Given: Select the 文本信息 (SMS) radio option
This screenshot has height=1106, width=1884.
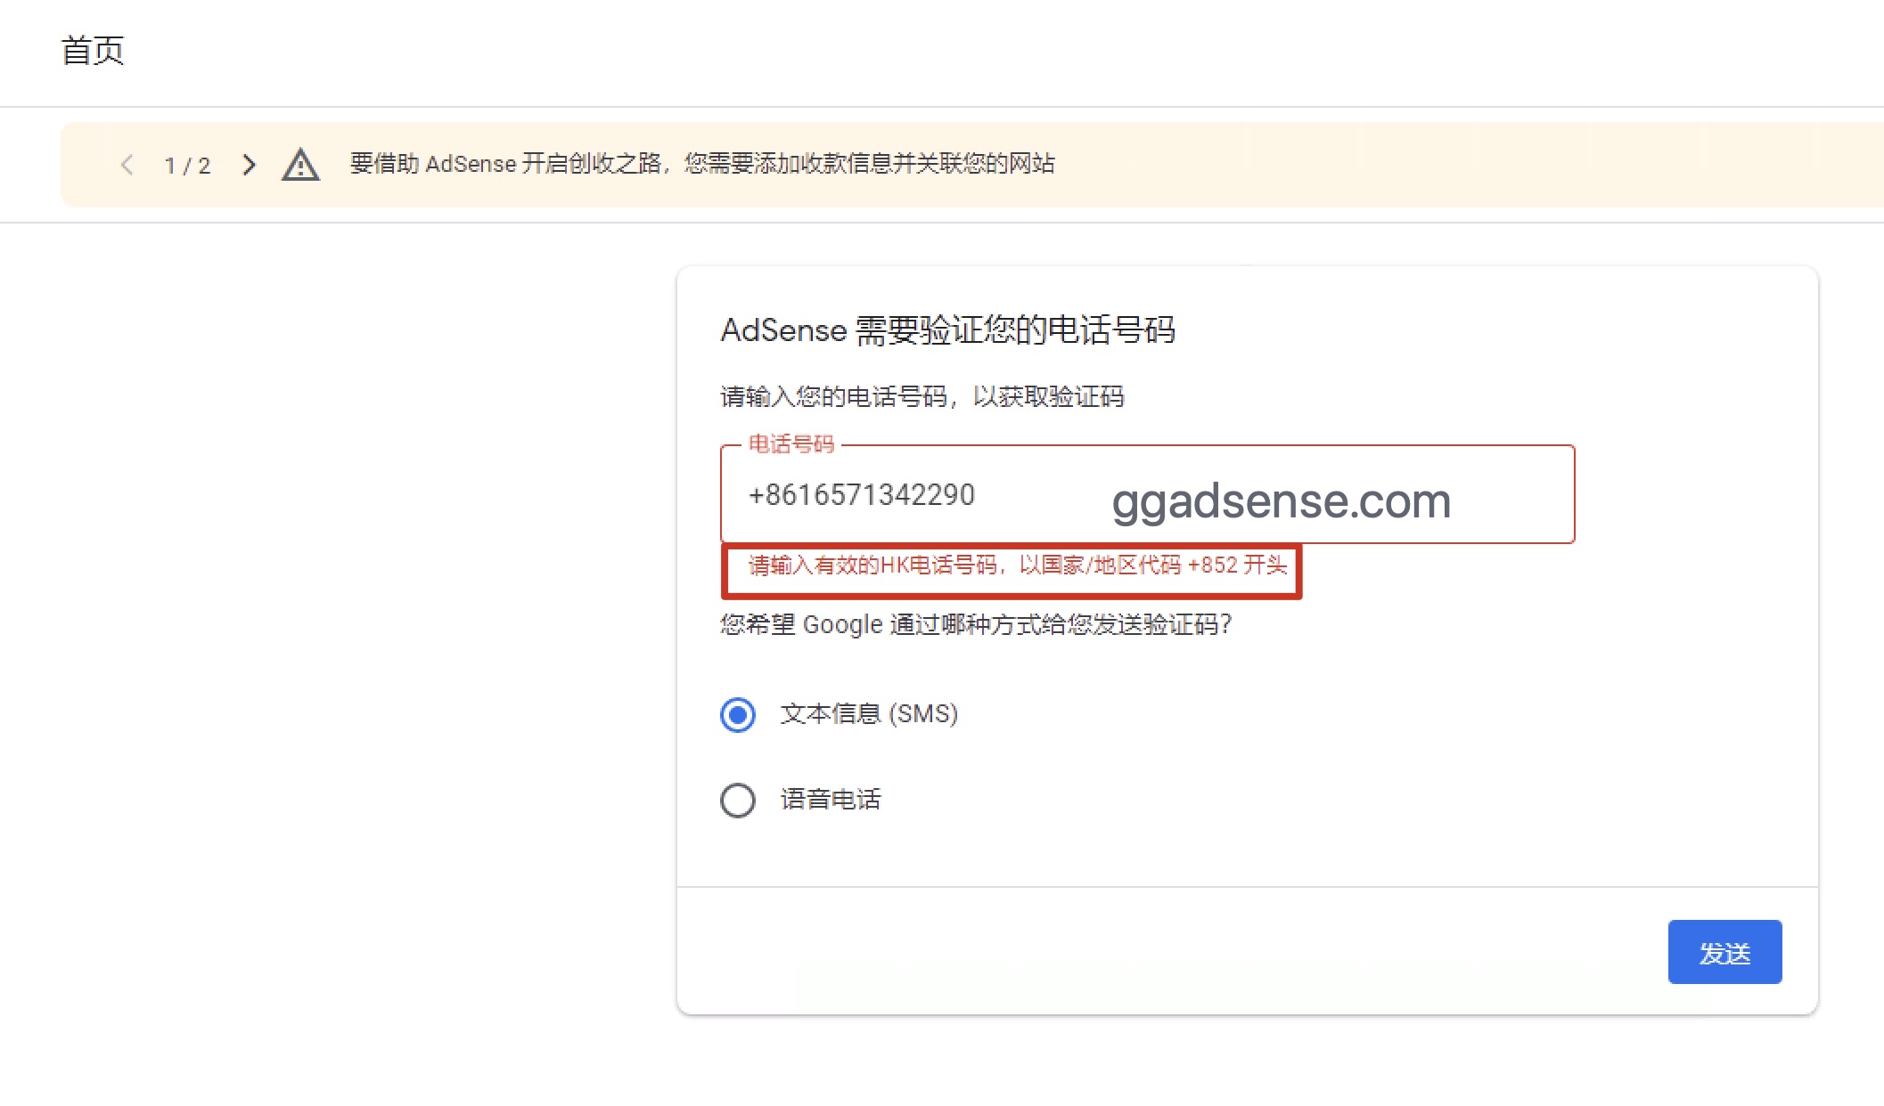Looking at the screenshot, I should (738, 714).
